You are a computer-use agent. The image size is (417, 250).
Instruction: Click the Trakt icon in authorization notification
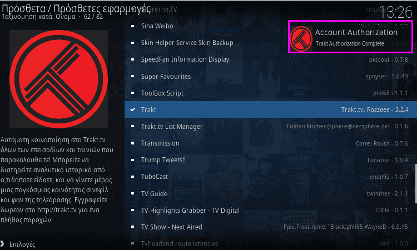point(301,38)
